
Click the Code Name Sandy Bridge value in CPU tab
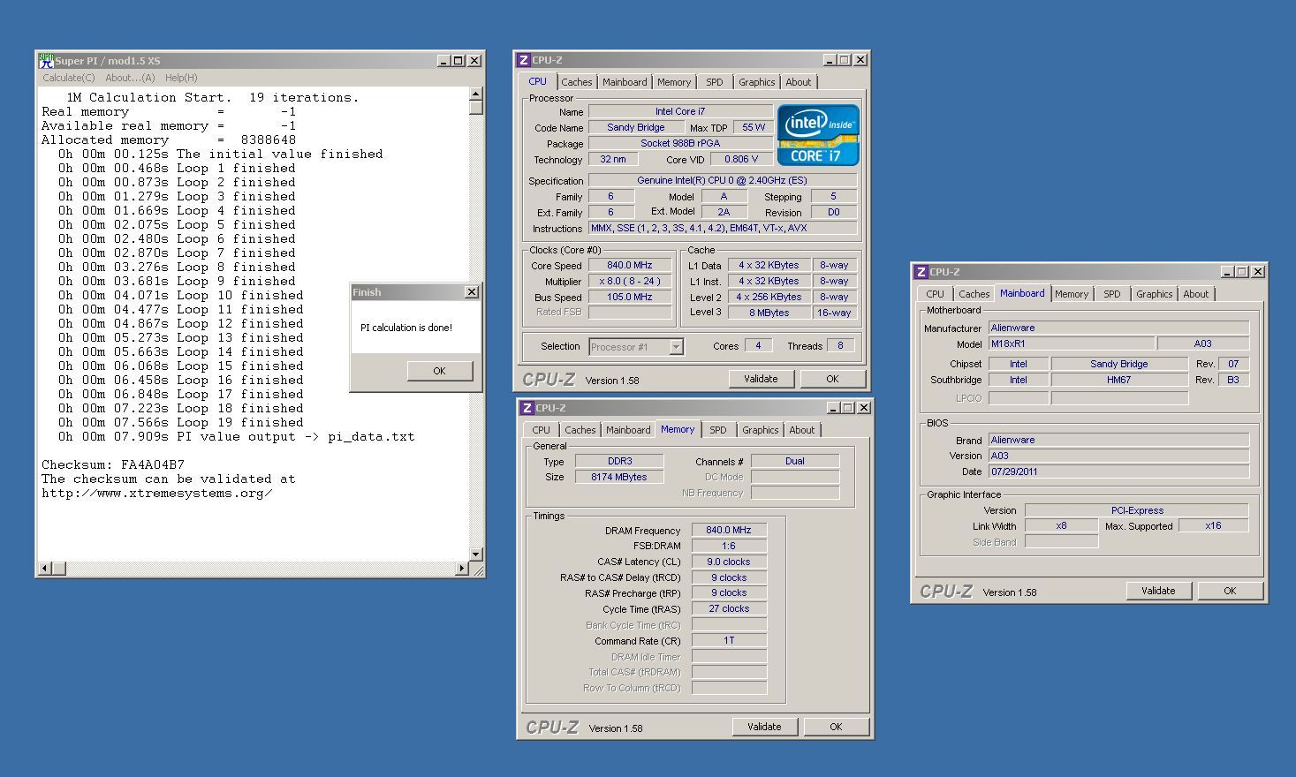[x=635, y=127]
